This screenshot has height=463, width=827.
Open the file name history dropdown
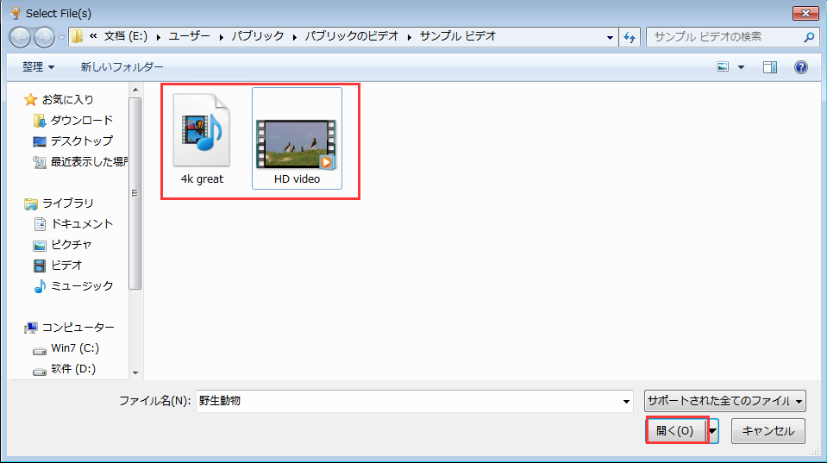coord(626,402)
